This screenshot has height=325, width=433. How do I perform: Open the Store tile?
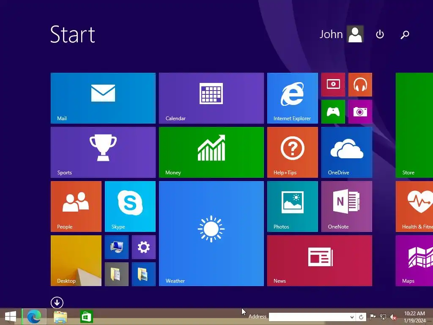click(x=414, y=125)
